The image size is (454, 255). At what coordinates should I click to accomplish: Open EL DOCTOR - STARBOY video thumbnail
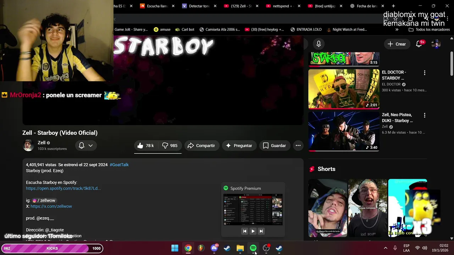pos(344,89)
